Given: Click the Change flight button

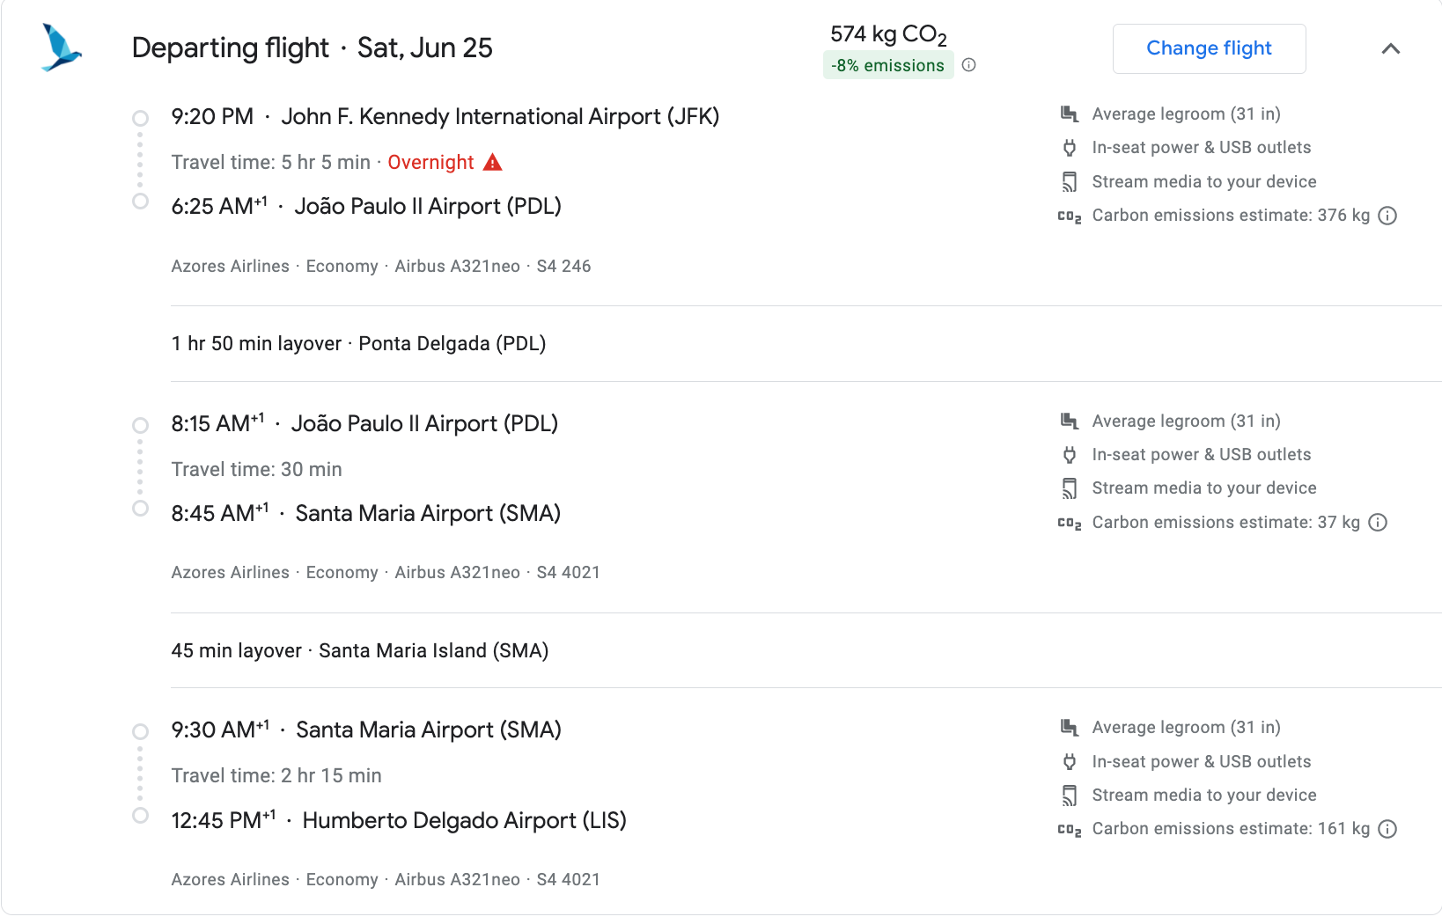Looking at the screenshot, I should click(1209, 48).
